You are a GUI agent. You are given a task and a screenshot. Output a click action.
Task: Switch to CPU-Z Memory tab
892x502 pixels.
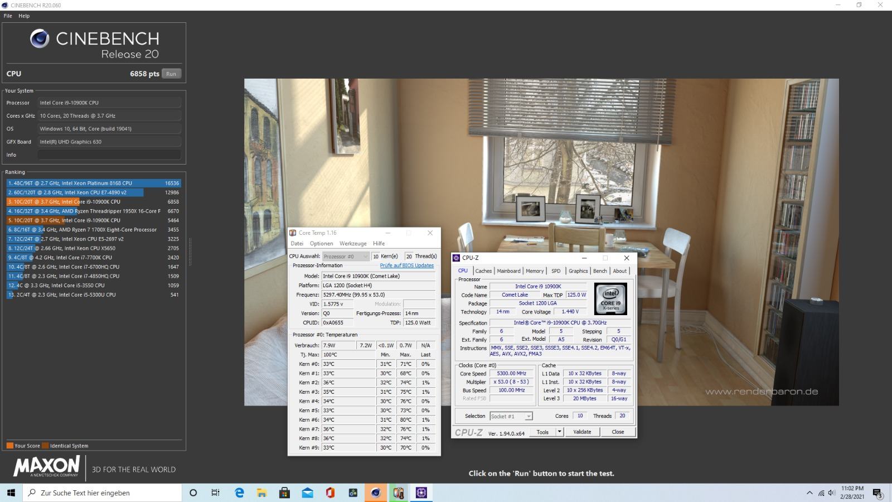click(x=534, y=271)
